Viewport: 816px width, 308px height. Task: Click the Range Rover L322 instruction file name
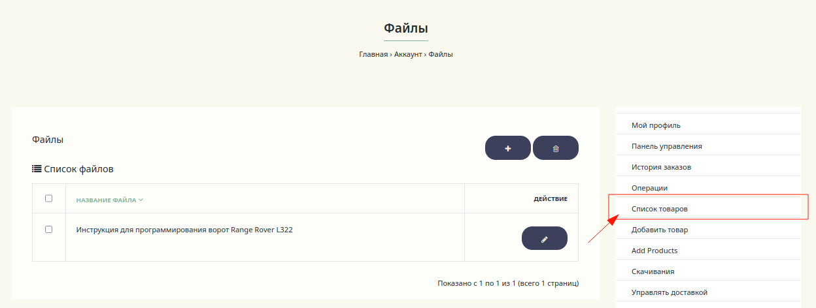click(184, 230)
